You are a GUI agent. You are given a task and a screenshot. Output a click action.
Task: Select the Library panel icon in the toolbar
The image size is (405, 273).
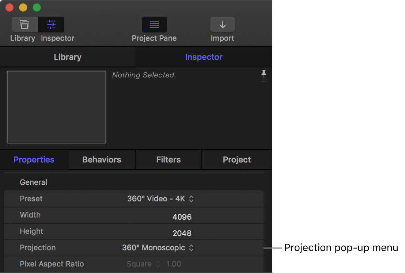24,24
